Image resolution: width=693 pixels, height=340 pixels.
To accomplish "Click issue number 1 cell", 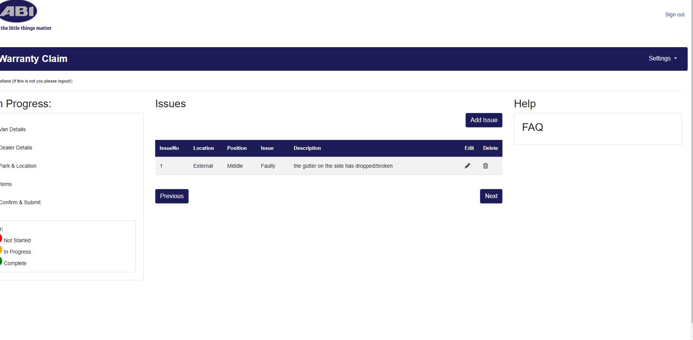I will click(x=161, y=166).
